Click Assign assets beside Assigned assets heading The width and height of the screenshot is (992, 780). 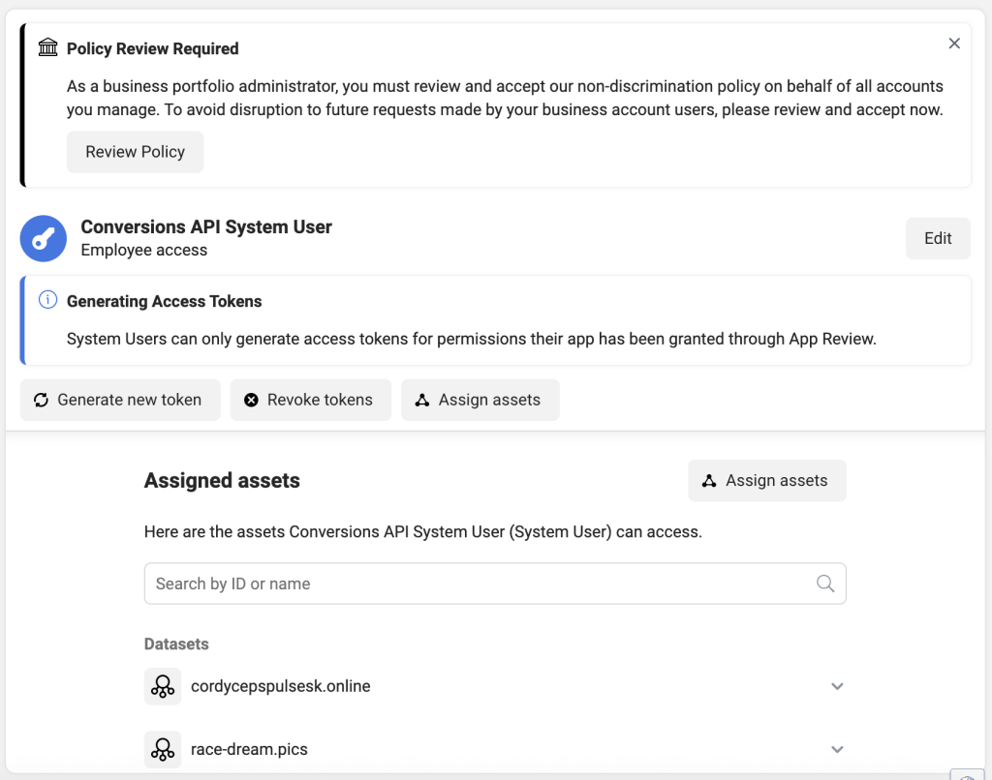tap(767, 480)
